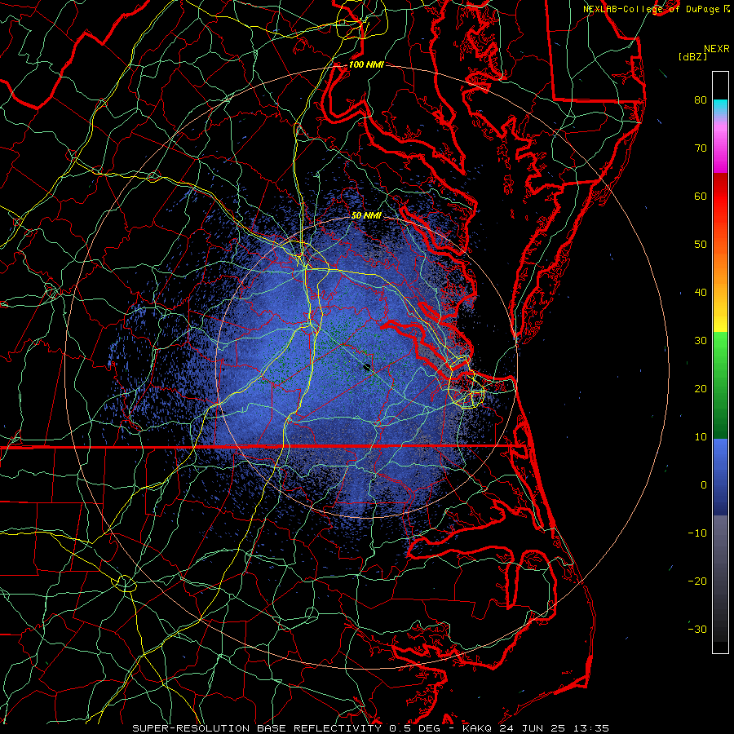Select the 60 value on the dBZ legend
This screenshot has width=734, height=734.
[x=701, y=196]
